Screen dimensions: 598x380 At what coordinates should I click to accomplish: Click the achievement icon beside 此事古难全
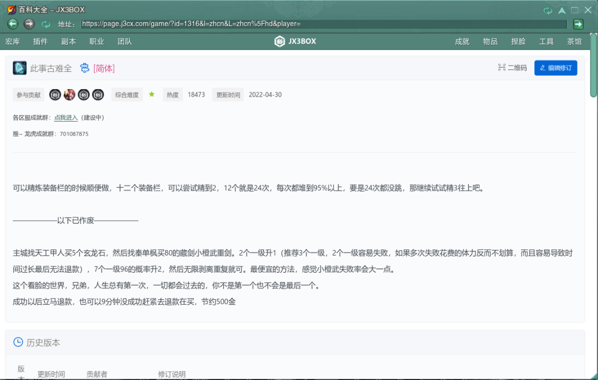pyautogui.click(x=19, y=68)
